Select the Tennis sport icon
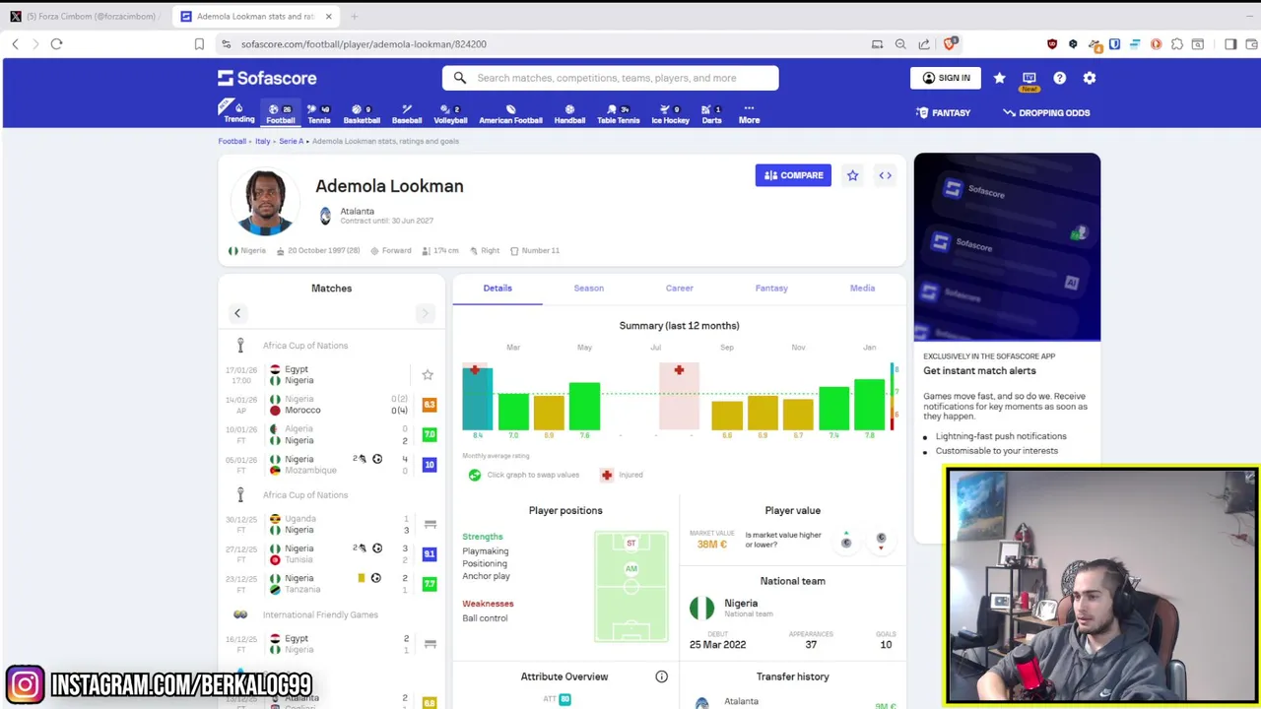Viewport: 1261px width, 709px height. point(319,113)
